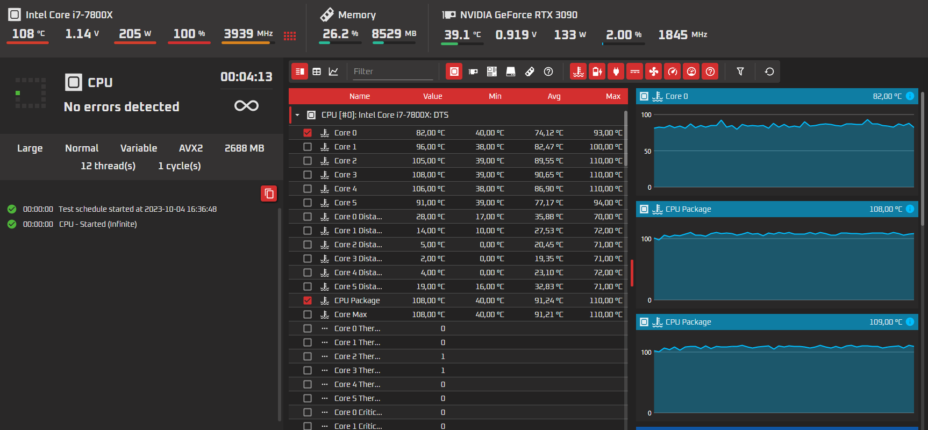This screenshot has width=928, height=430.
Task: Select the 'Test schedule started' log entry
Action: tap(138, 209)
